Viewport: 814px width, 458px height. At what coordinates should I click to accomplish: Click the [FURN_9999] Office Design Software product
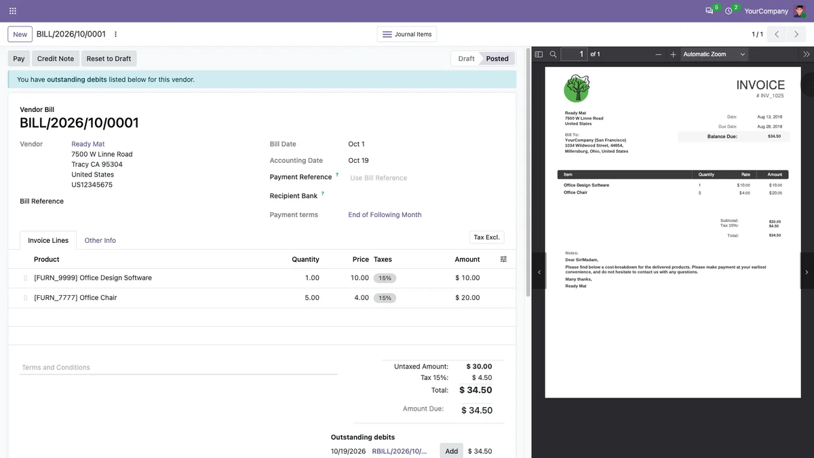[93, 278]
